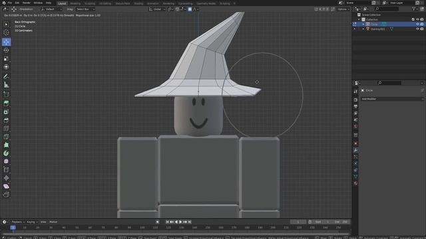Screen dimensions: 426x239
Task: Open proportional falloff dropdown
Action: pos(196,9)
